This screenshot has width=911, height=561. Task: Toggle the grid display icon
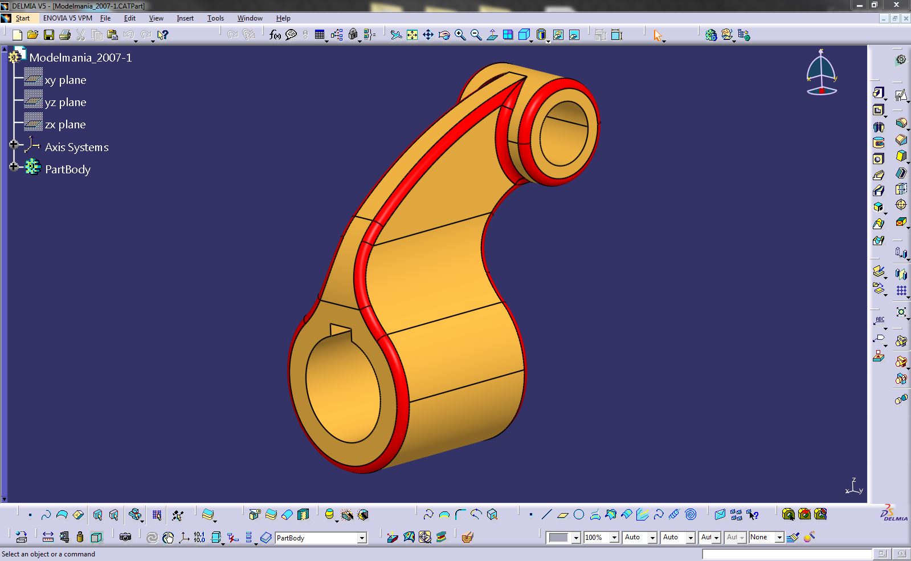pos(157,515)
